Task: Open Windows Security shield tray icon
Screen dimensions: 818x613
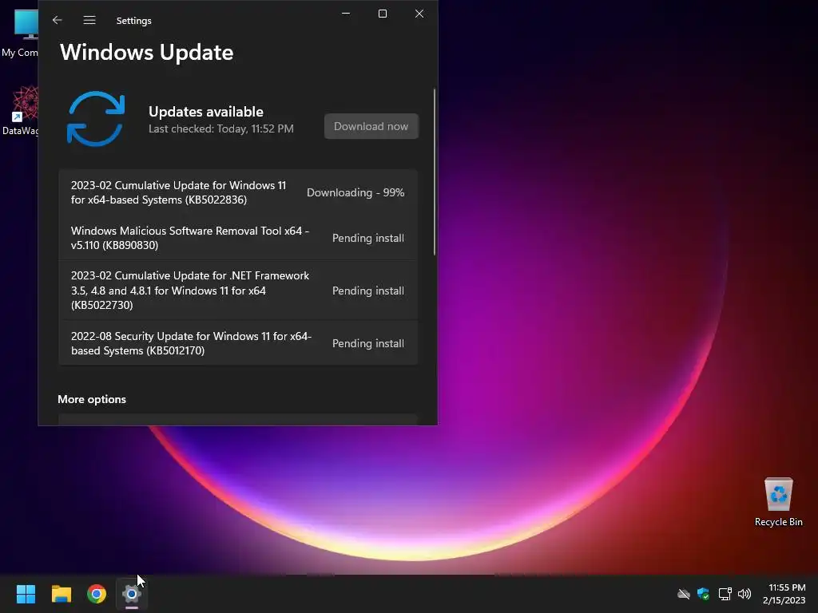Action: coord(703,594)
